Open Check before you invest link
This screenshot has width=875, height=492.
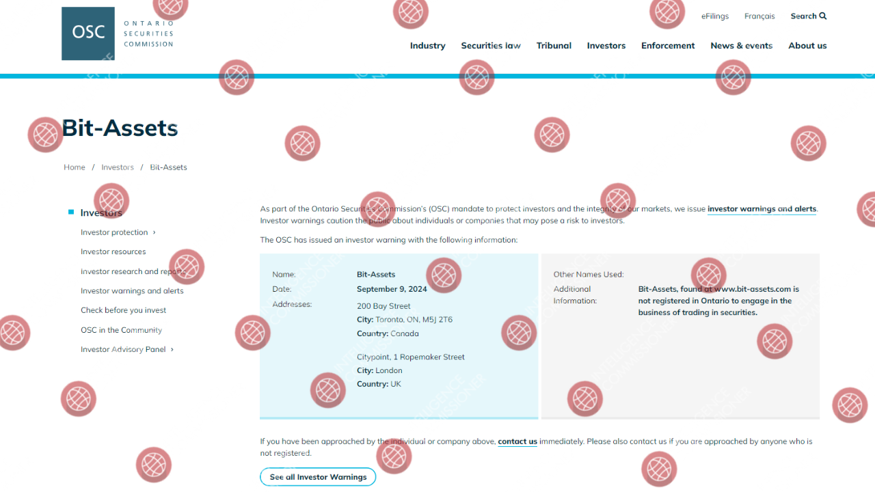[124, 310]
